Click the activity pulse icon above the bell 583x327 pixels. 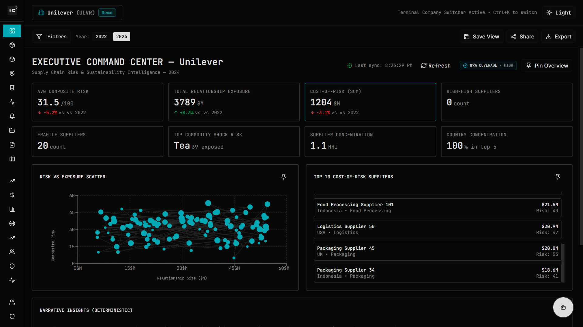tap(12, 102)
